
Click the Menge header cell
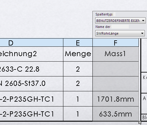pos(78,54)
